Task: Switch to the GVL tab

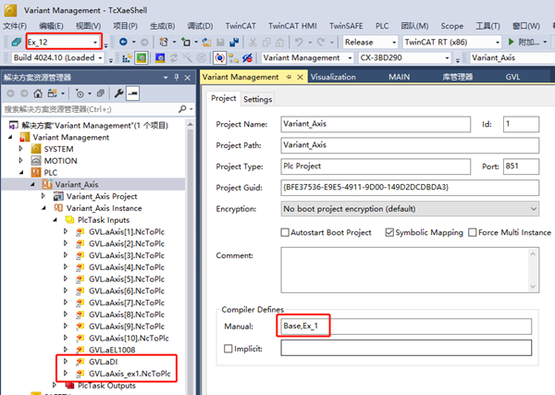Action: (512, 77)
